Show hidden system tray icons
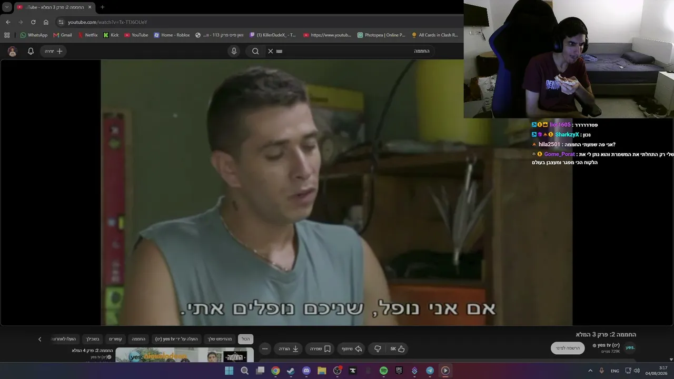Image resolution: width=674 pixels, height=379 pixels. 590,371
